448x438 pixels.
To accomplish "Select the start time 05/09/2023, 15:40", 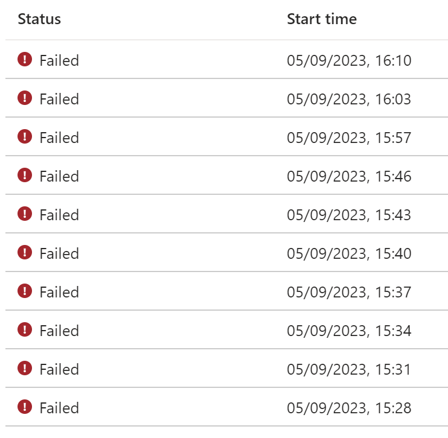I will (x=349, y=253).
